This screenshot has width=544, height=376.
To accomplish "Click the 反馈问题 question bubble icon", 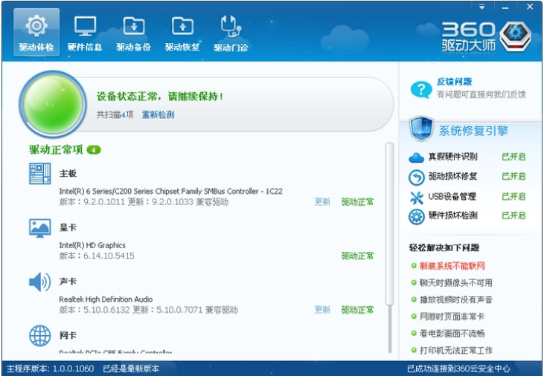I will [x=420, y=89].
